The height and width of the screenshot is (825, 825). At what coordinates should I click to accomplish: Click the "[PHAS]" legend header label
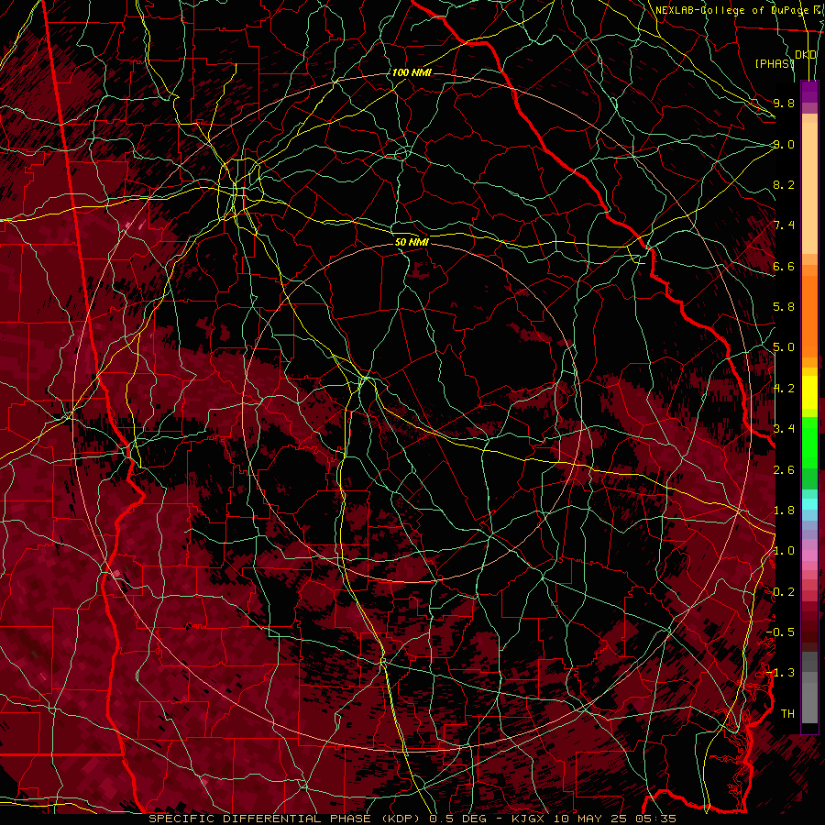pos(775,63)
